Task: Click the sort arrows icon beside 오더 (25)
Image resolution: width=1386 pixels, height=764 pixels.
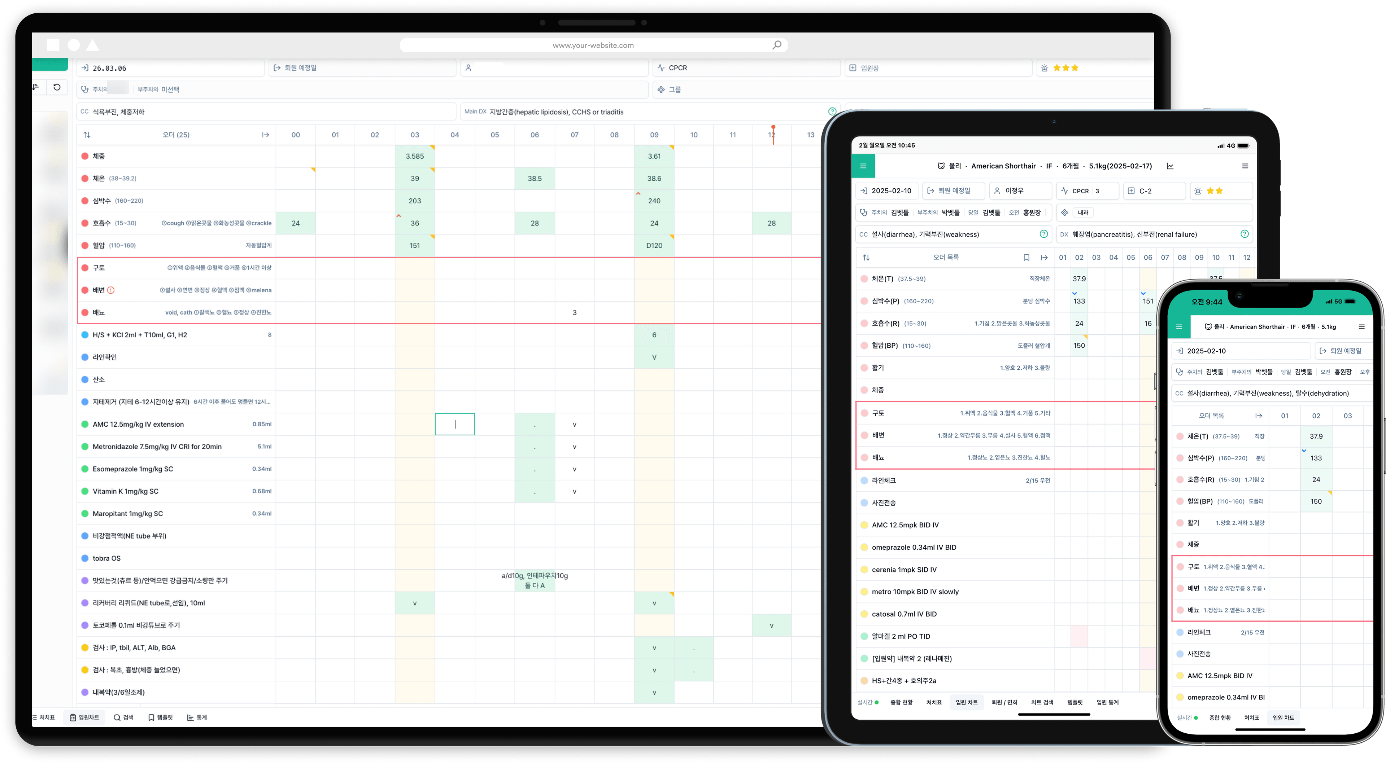Action: click(x=87, y=135)
